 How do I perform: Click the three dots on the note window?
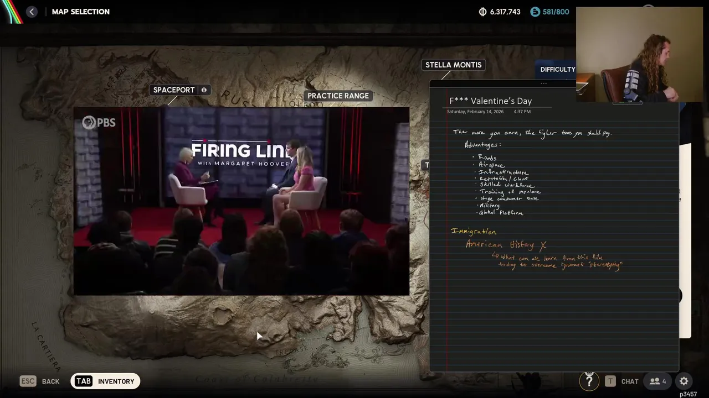tap(543, 83)
